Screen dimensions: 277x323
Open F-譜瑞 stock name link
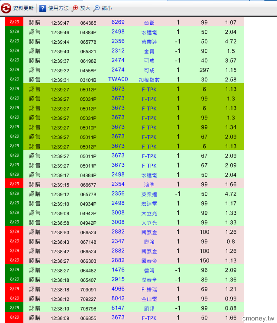click(x=149, y=289)
